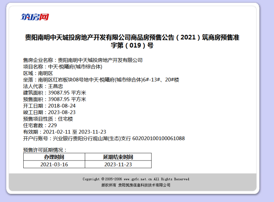The image size is (274, 202).
Task: Click the 延期结束时间 table header
Action: (x=118, y=157)
